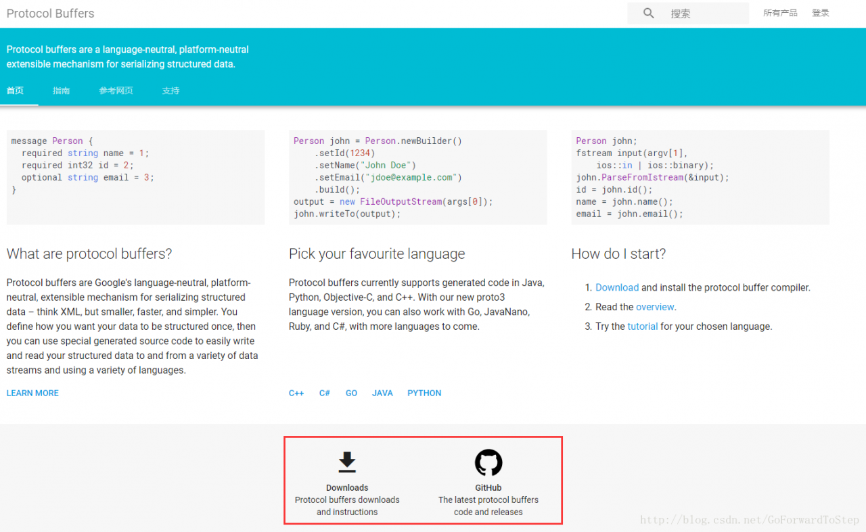This screenshot has height=532, width=866.
Task: Click the search magnifier icon
Action: tap(649, 14)
